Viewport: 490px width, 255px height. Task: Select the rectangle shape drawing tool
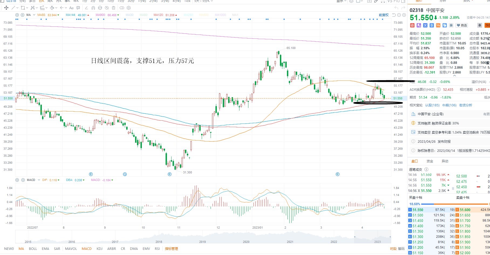23,8
